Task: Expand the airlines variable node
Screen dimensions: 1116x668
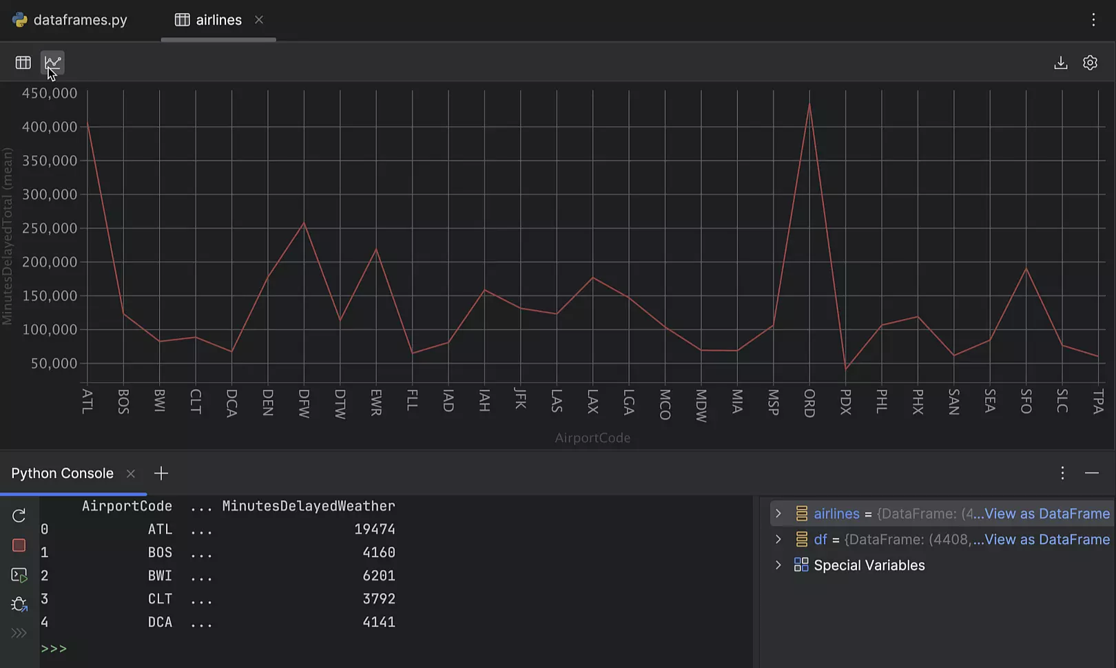Action: click(x=778, y=514)
